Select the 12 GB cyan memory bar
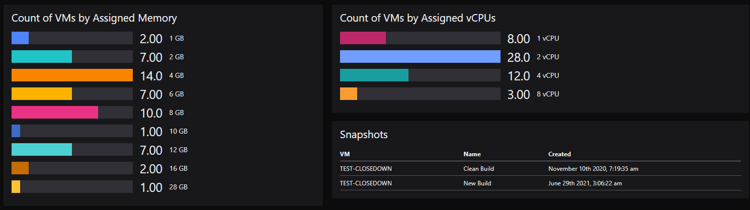The image size is (750, 210). [42, 150]
